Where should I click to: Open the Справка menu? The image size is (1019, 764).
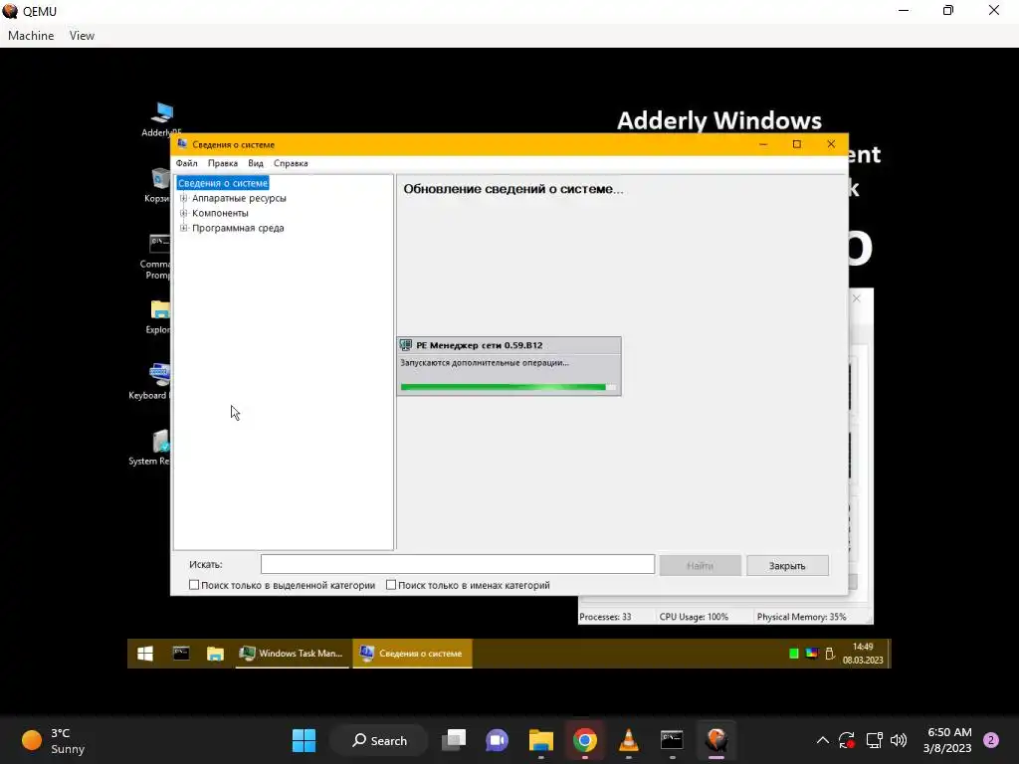point(291,163)
